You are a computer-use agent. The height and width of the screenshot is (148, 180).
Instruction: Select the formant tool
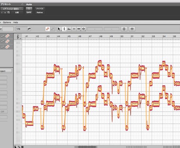tap(69, 29)
